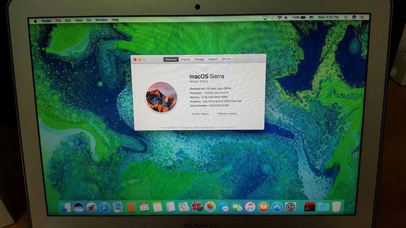The image size is (406, 228).
Task: Switch to the Service tab
Action: [x=226, y=59]
